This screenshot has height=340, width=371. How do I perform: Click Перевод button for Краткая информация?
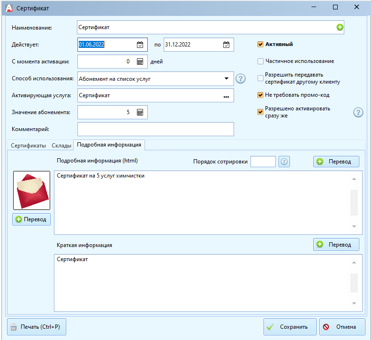click(x=336, y=245)
